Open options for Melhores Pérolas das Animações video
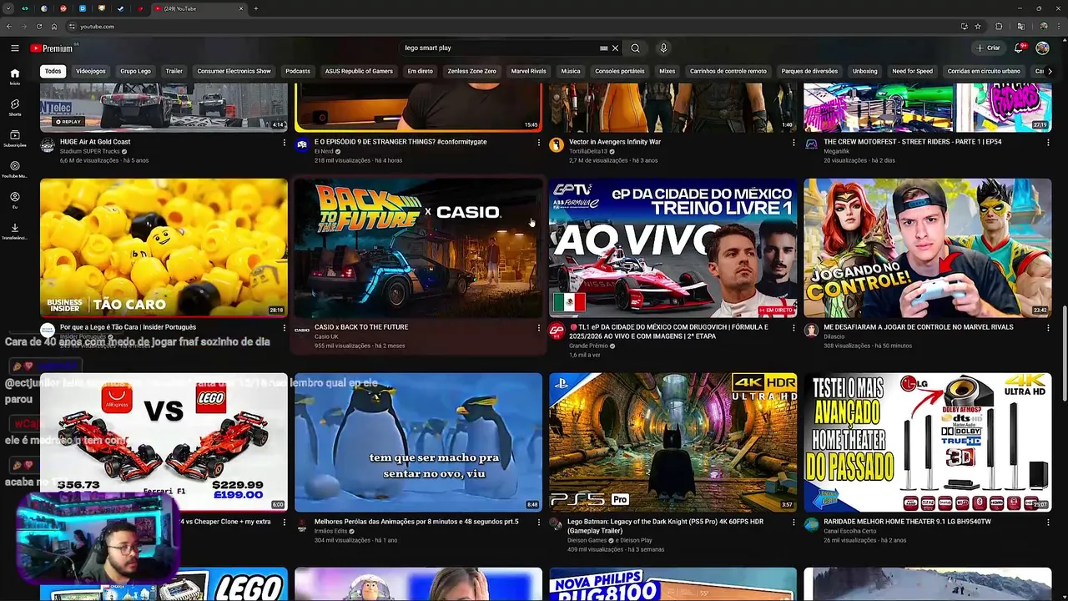 (538, 523)
